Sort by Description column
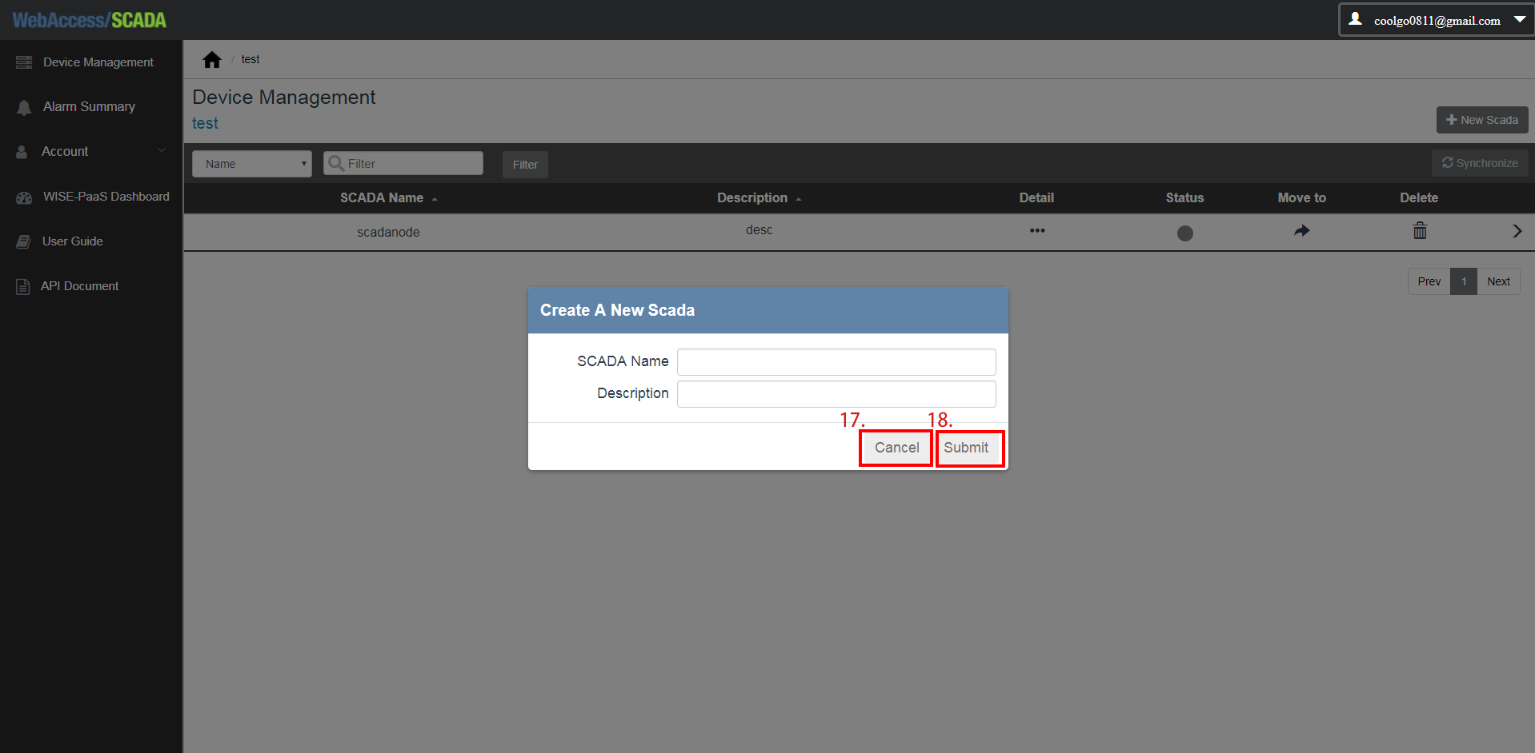The image size is (1535, 753). pyautogui.click(x=759, y=197)
